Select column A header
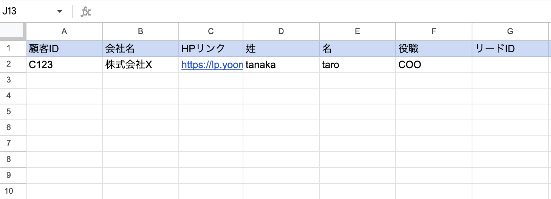Image resolution: width=551 pixels, height=199 pixels. 64,31
